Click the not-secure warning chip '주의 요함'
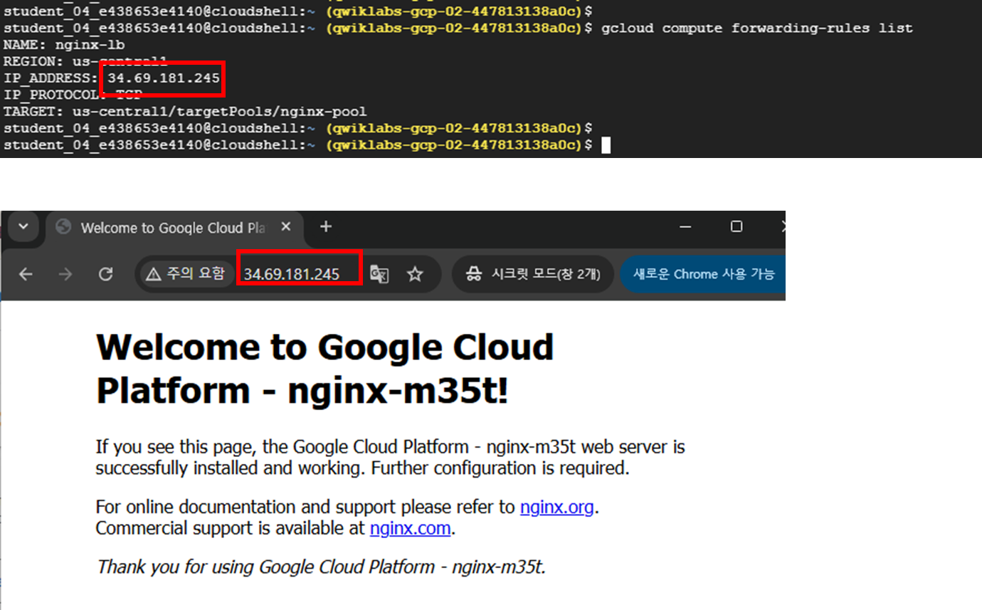 [x=186, y=274]
